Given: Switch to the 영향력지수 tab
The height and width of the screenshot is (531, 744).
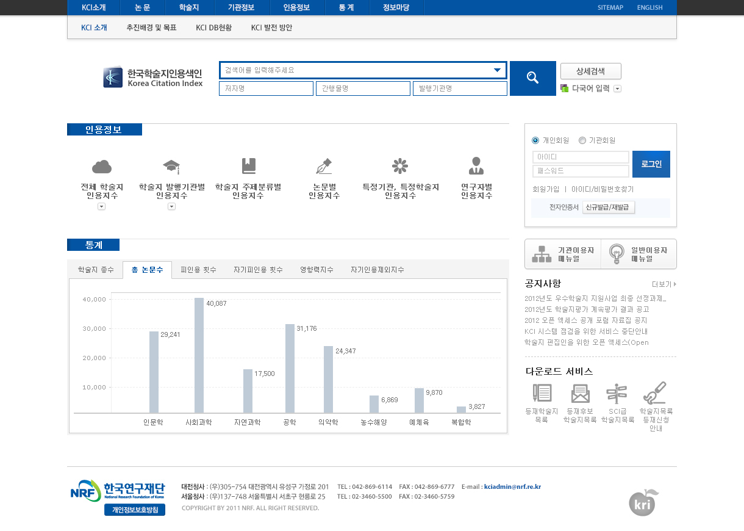Looking at the screenshot, I should [317, 270].
